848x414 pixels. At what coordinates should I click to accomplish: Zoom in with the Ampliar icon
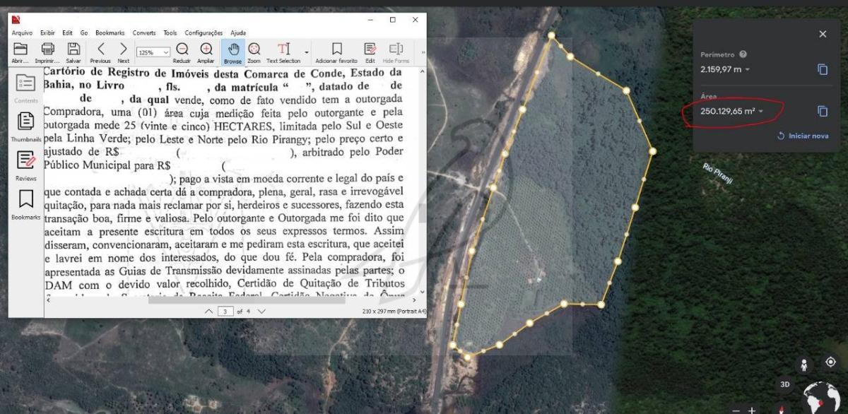point(206,49)
